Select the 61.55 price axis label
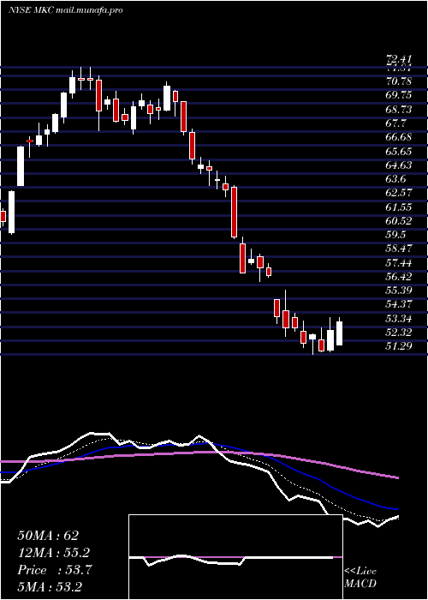 [399, 207]
